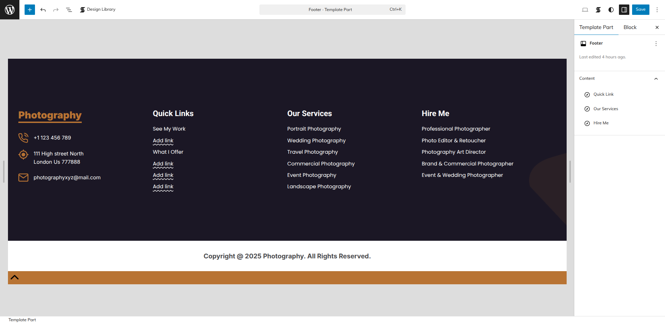Click the Hire Me navigation icon in the sidebar
Viewport: 665px width, 324px height.
pyautogui.click(x=587, y=123)
